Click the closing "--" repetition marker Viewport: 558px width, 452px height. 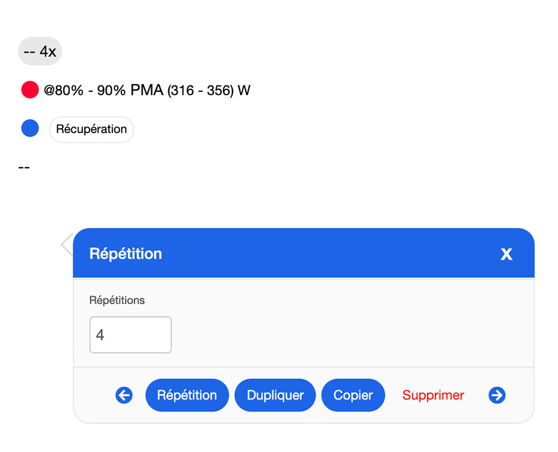pos(24,167)
